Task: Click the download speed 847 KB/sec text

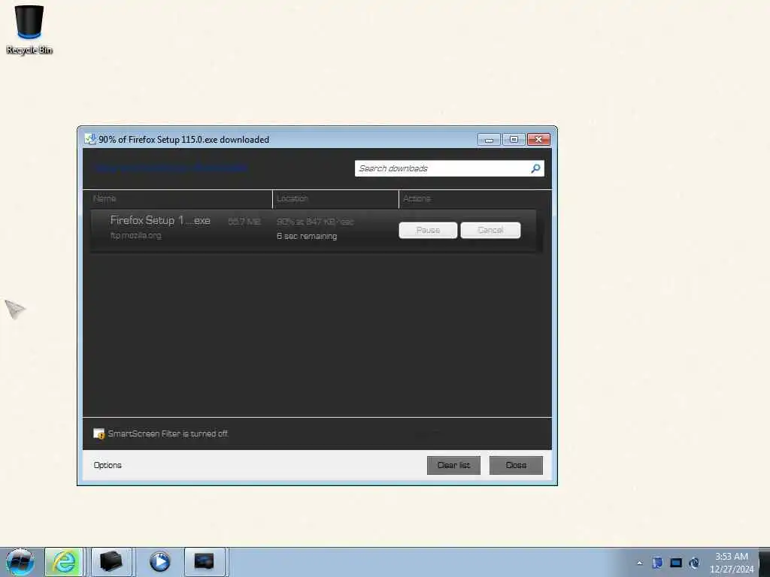Action: 315,222
